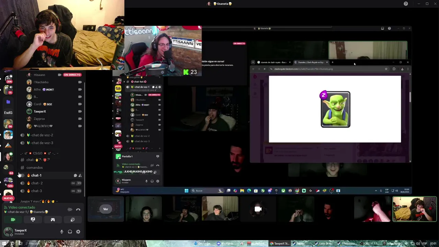The height and width of the screenshot is (247, 439).
Task: Join the chat de voz-3 voice channel
Action: [x=42, y=143]
